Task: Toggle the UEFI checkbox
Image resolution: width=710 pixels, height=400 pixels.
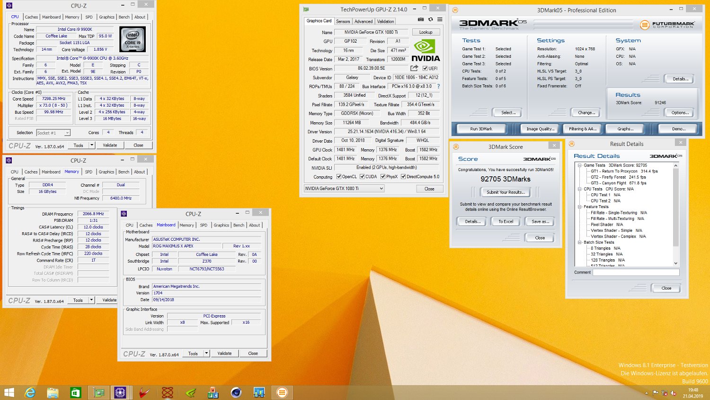Action: 425,68
